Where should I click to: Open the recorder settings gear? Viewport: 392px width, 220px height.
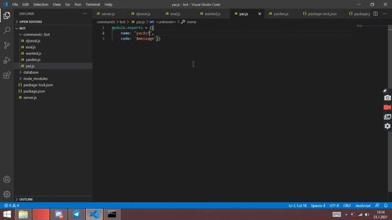[387, 126]
